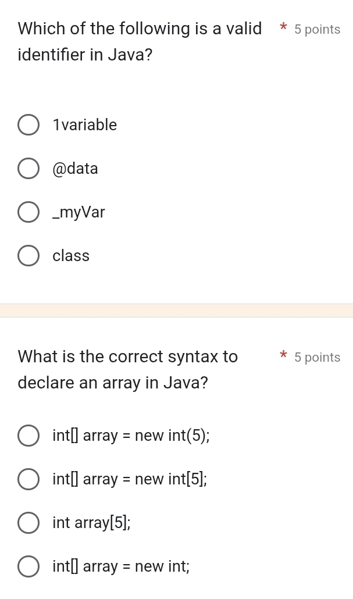The image size is (353, 599).
Task: Click the valid identifier question title
Action: click(x=140, y=42)
